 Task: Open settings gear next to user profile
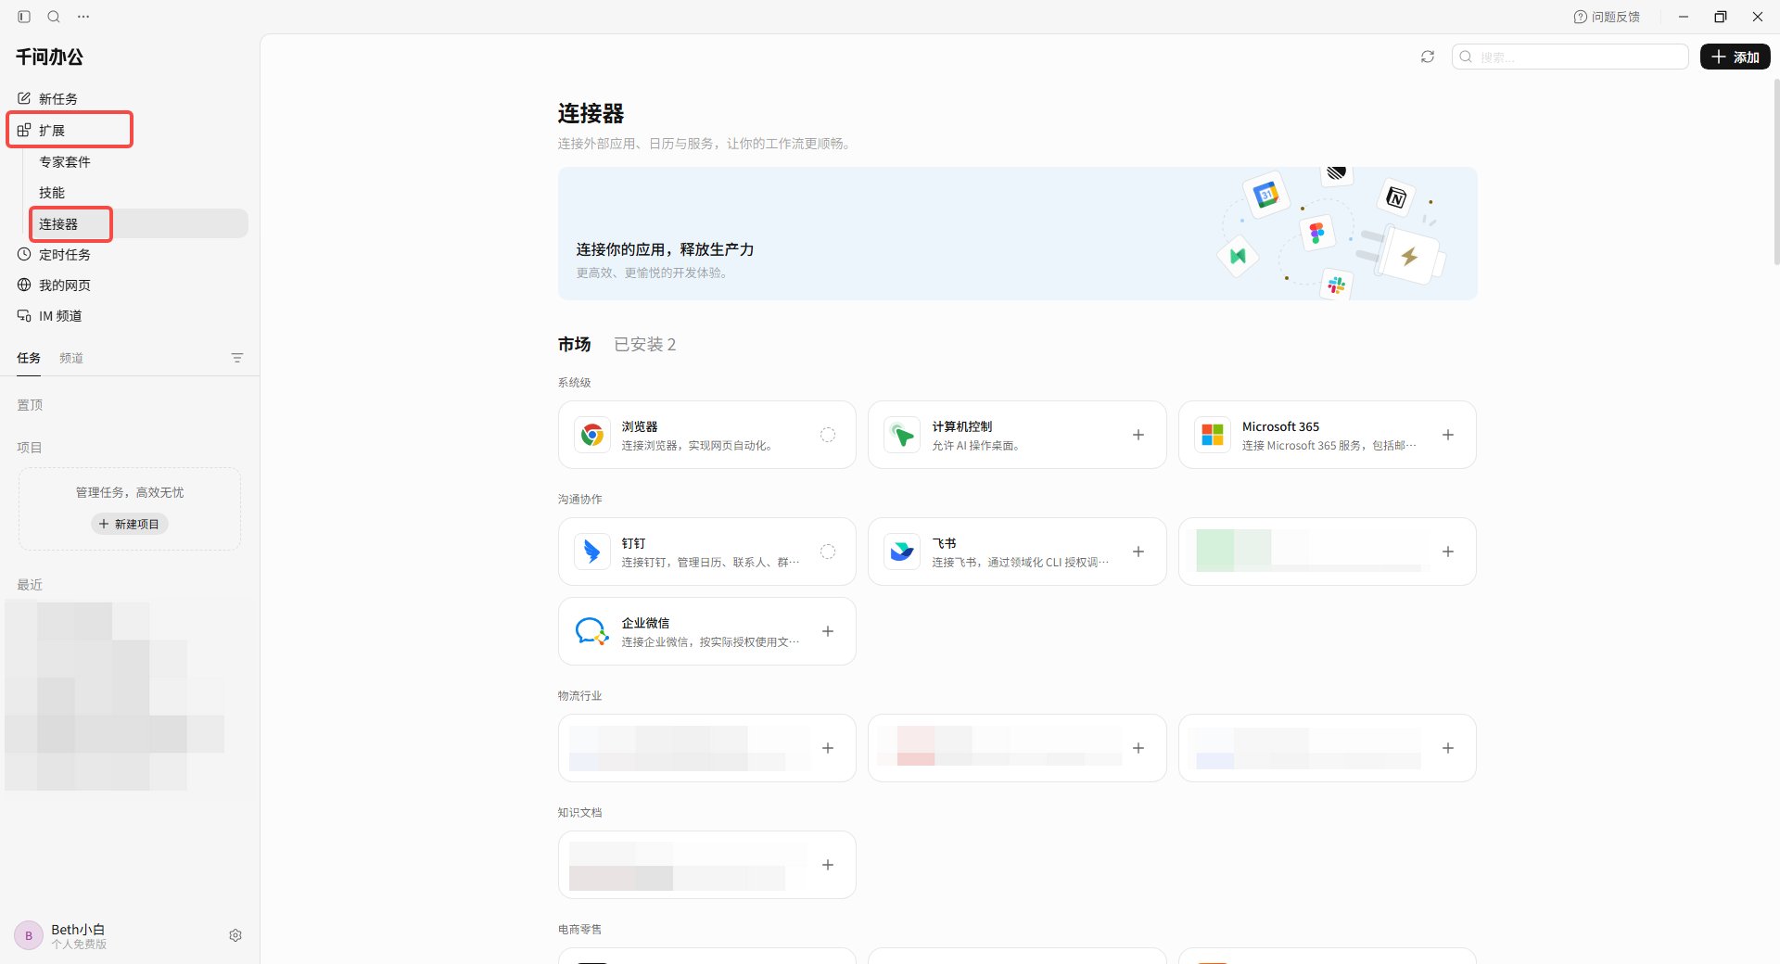235,935
